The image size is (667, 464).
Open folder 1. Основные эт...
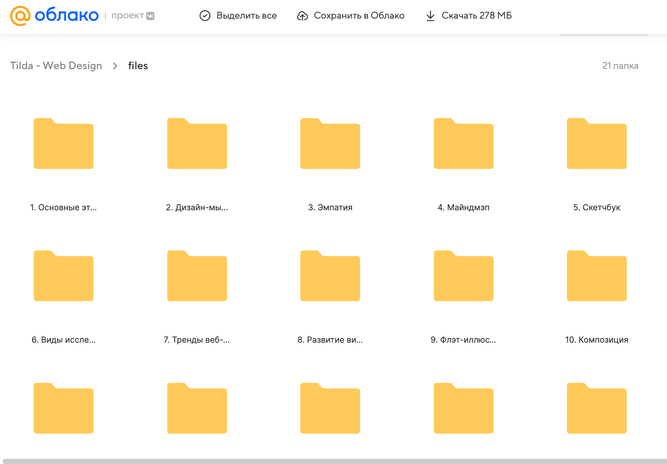point(63,144)
